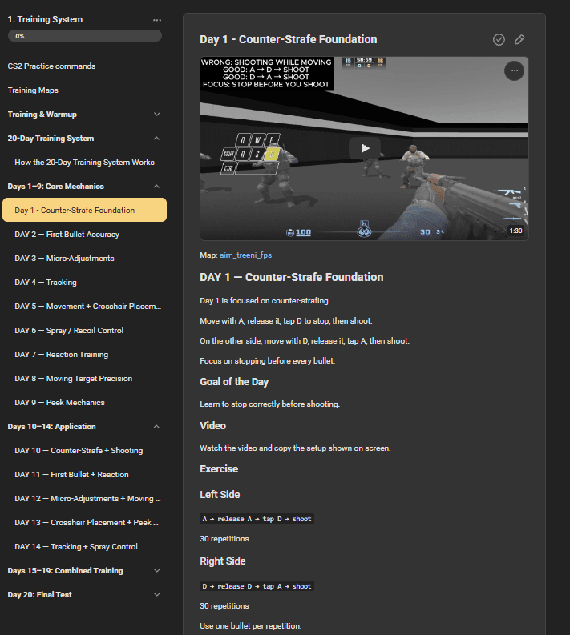Click the Left Side code snippet A → release A
Image resolution: width=570 pixels, height=635 pixels.
(257, 519)
